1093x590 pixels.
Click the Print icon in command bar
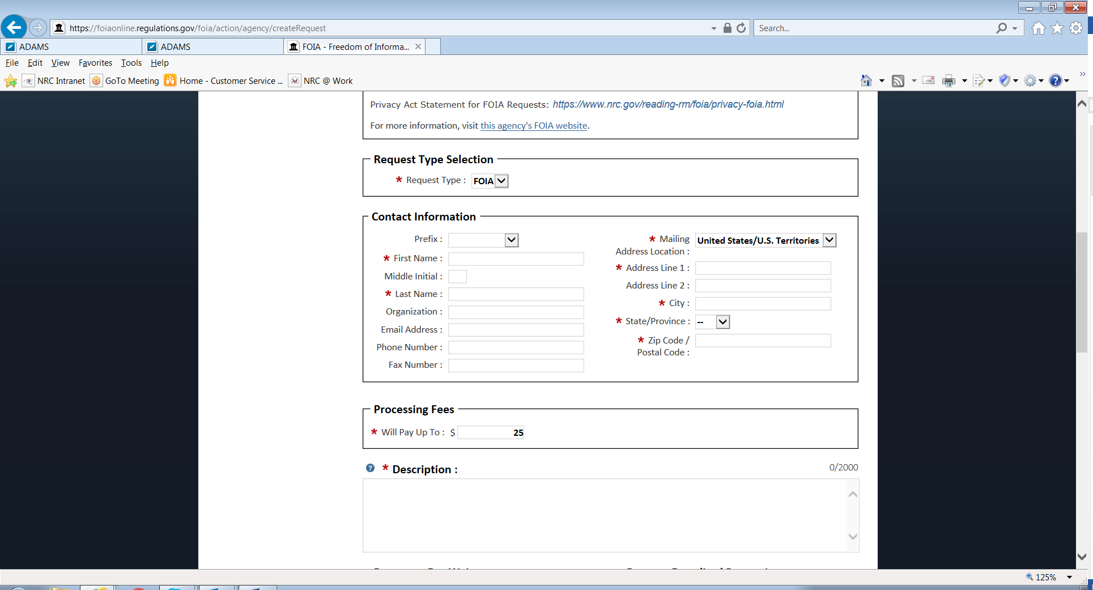tap(948, 81)
